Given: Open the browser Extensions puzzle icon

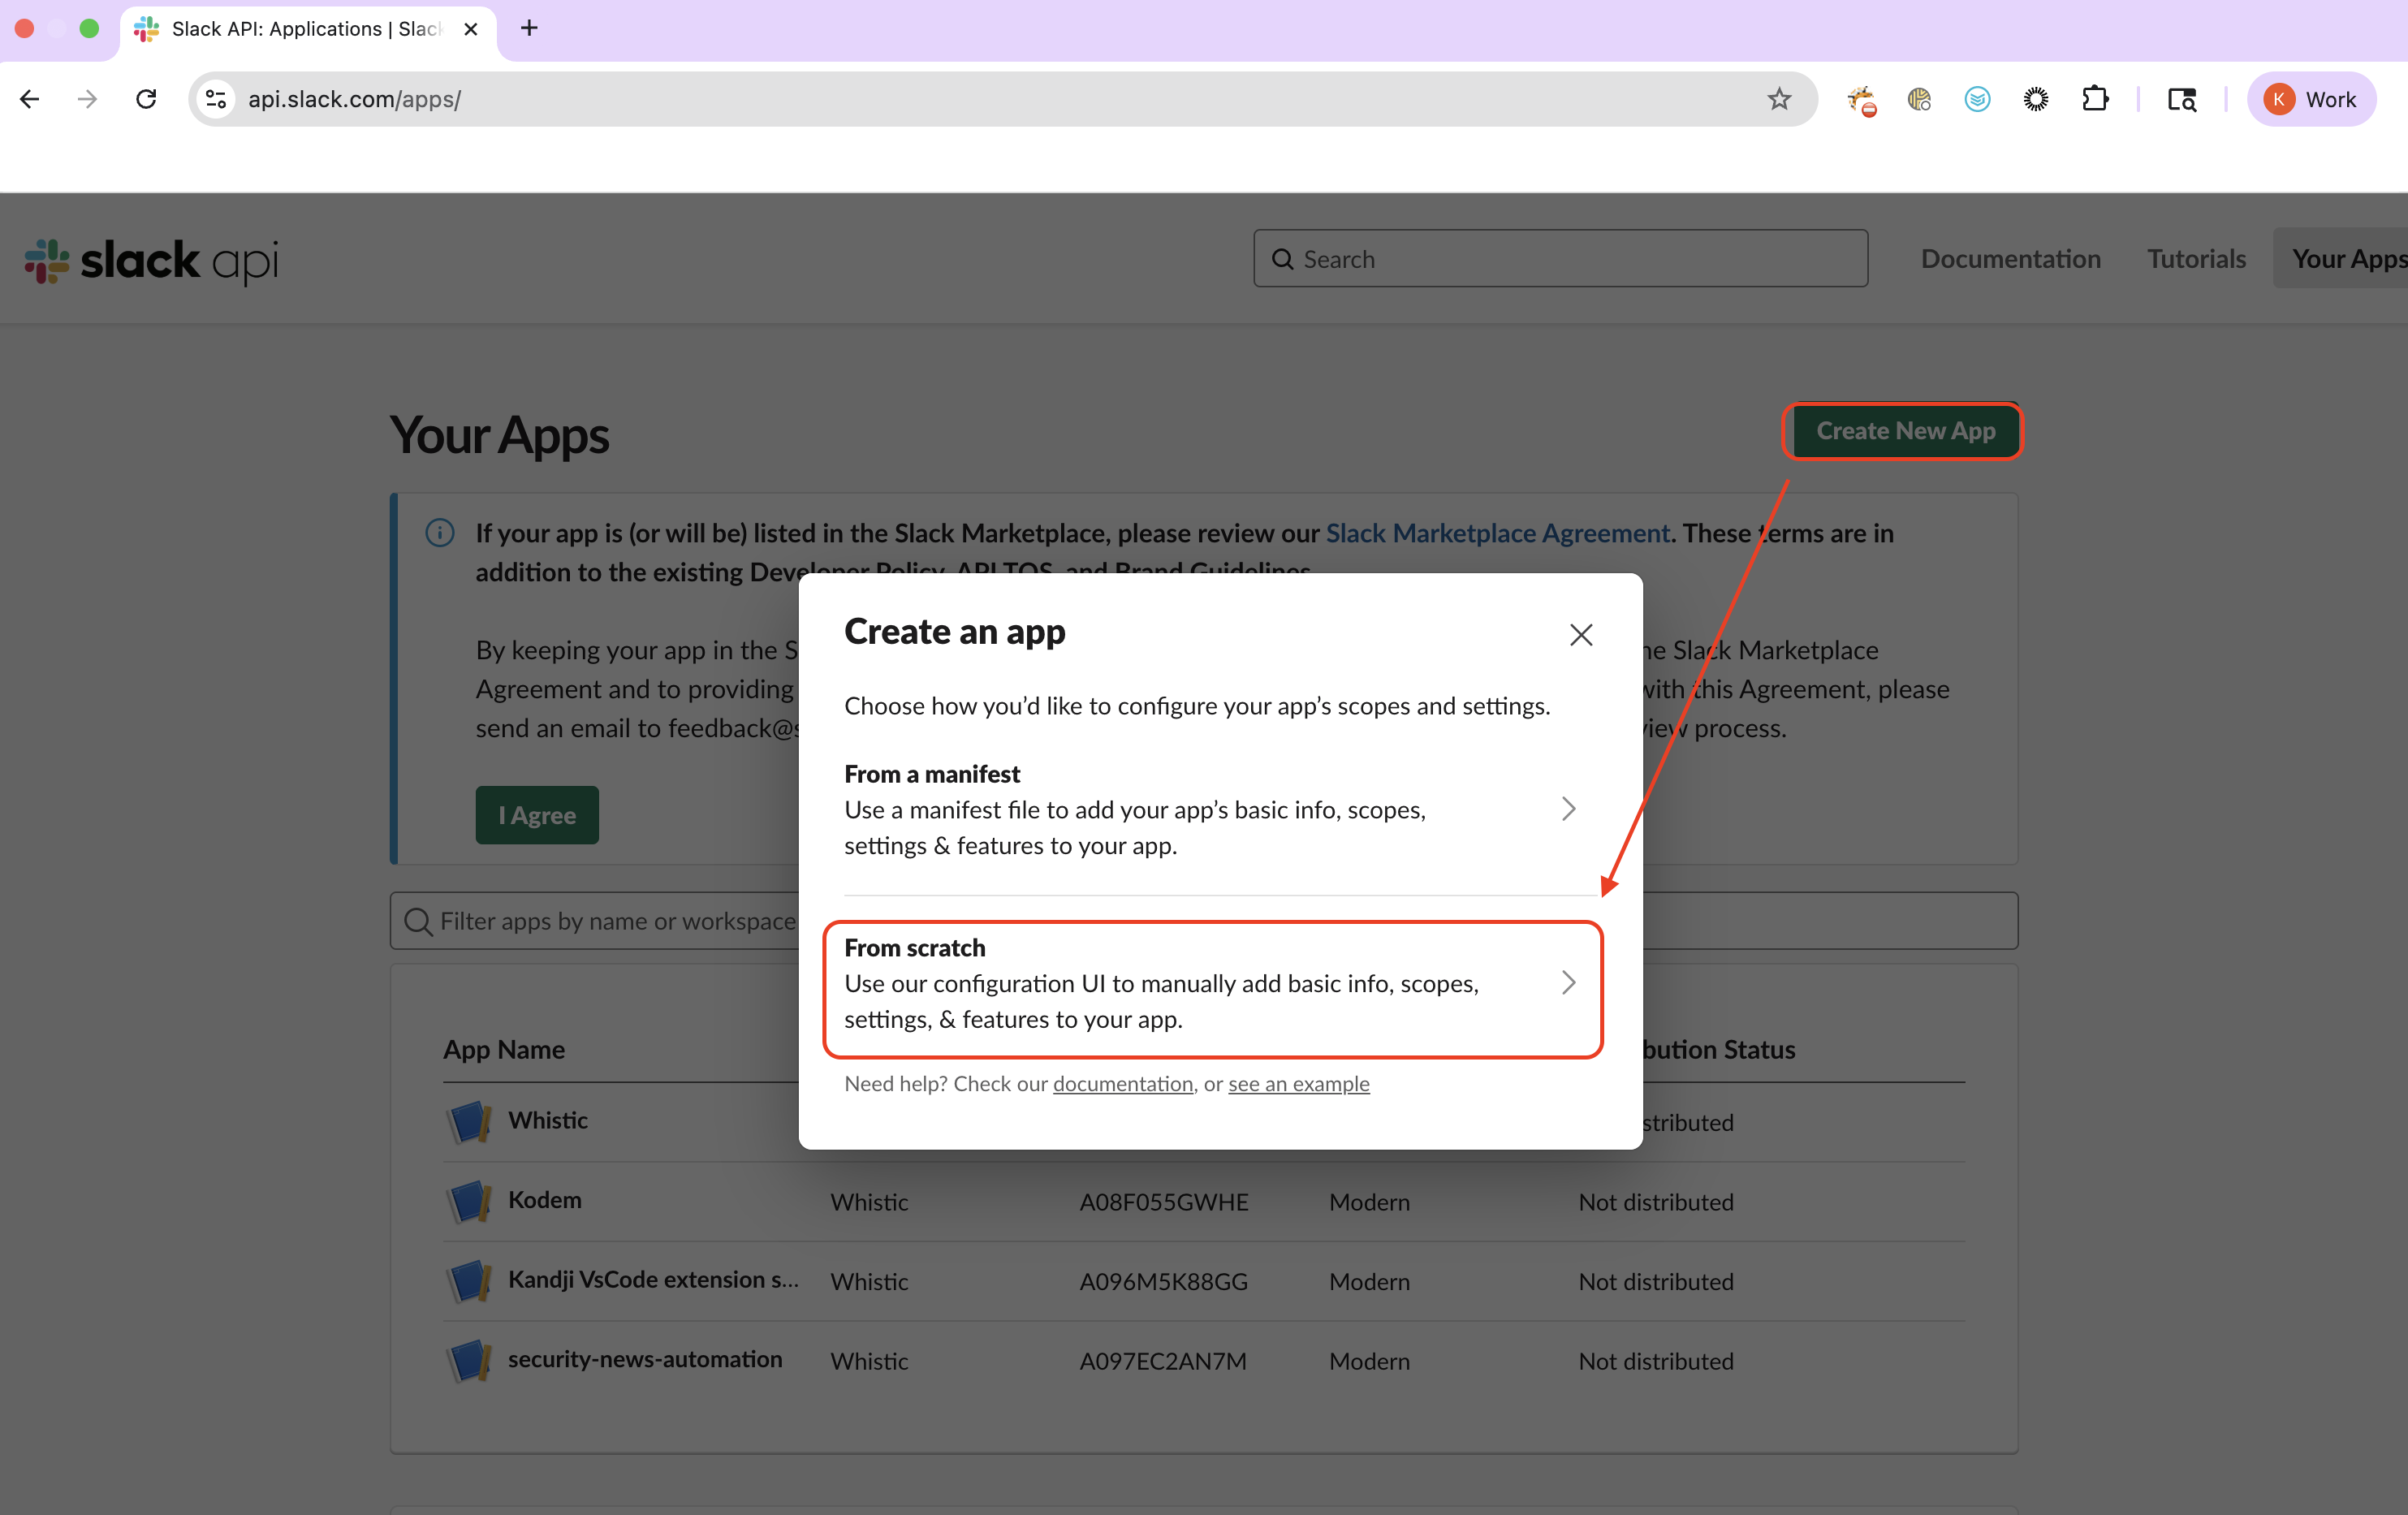Looking at the screenshot, I should point(2094,99).
